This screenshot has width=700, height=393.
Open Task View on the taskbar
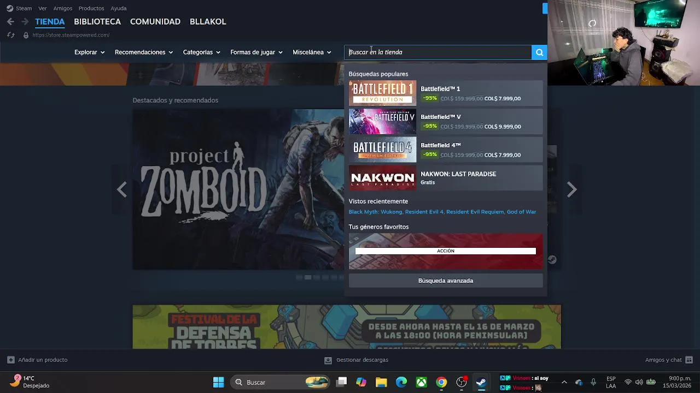[341, 382]
